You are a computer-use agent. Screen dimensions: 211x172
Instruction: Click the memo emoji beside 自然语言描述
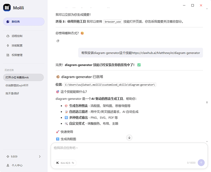[x=66, y=112]
